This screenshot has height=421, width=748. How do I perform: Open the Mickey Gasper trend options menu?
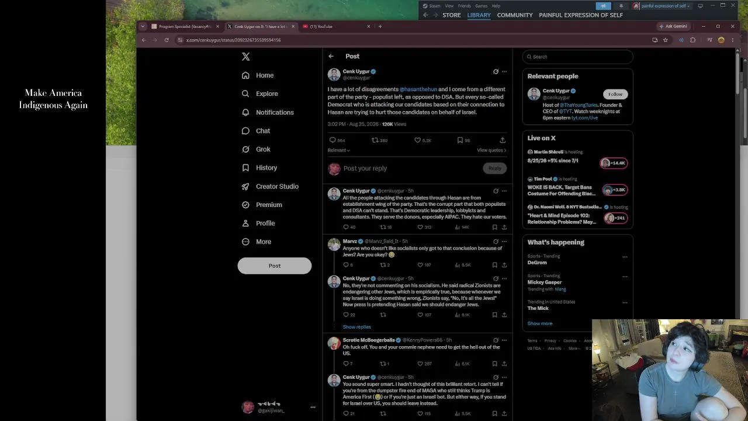click(625, 277)
